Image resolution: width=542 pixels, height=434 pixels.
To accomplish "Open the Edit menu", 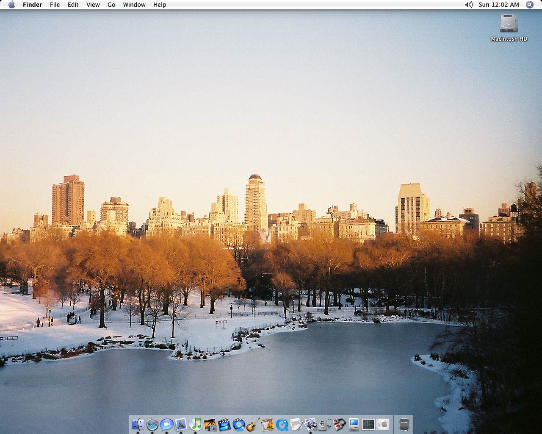I will [x=73, y=5].
